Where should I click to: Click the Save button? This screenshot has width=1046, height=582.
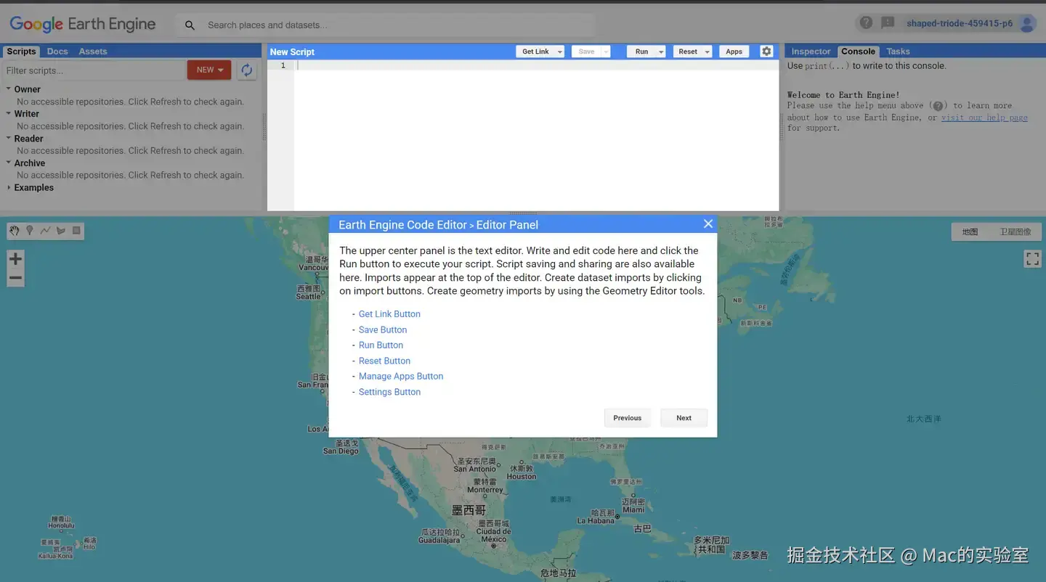(586, 52)
